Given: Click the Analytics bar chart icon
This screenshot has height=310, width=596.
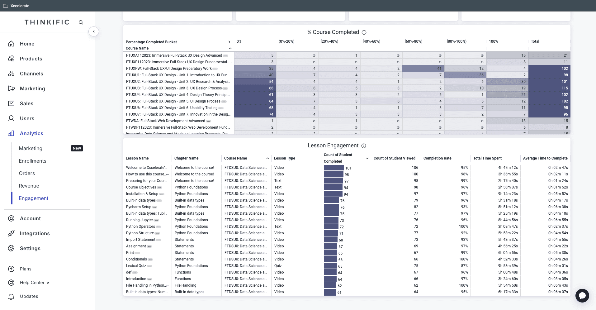Looking at the screenshot, I should 11,133.
